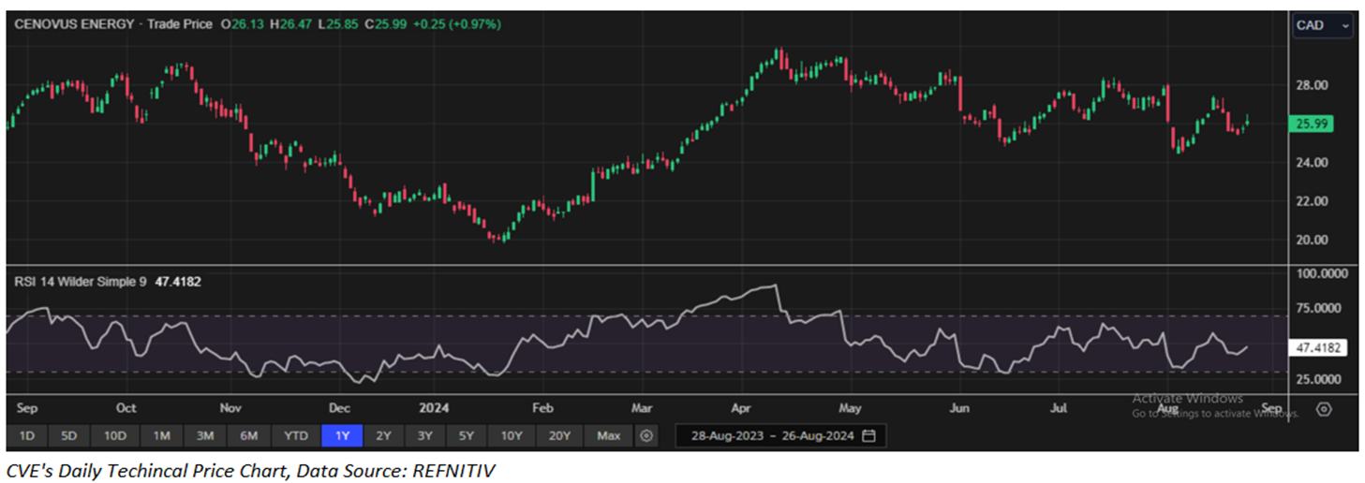This screenshot has height=483, width=1365.
Task: Choose the 6M time range
Action: 249,436
